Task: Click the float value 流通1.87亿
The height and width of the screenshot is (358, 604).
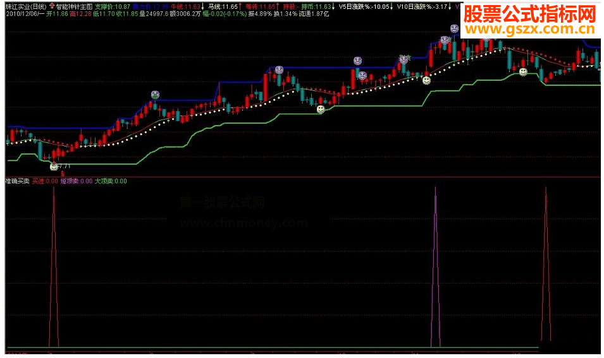Action: click(x=314, y=14)
